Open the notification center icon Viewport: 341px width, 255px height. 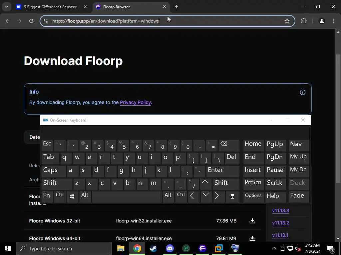[x=331, y=248]
